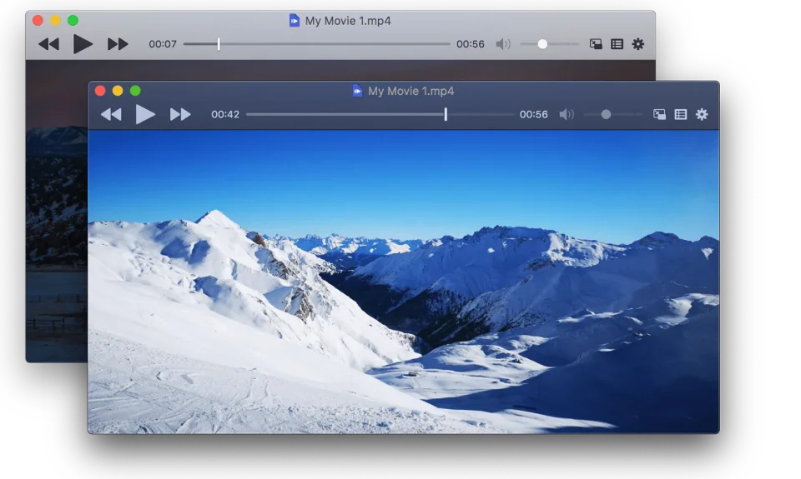Screen dimensions: 801x479
Task: Zoom the back window with the green button
Action: click(x=73, y=20)
